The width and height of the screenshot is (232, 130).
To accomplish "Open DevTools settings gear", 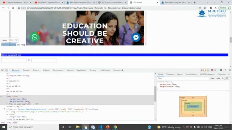I will (x=221, y=70).
